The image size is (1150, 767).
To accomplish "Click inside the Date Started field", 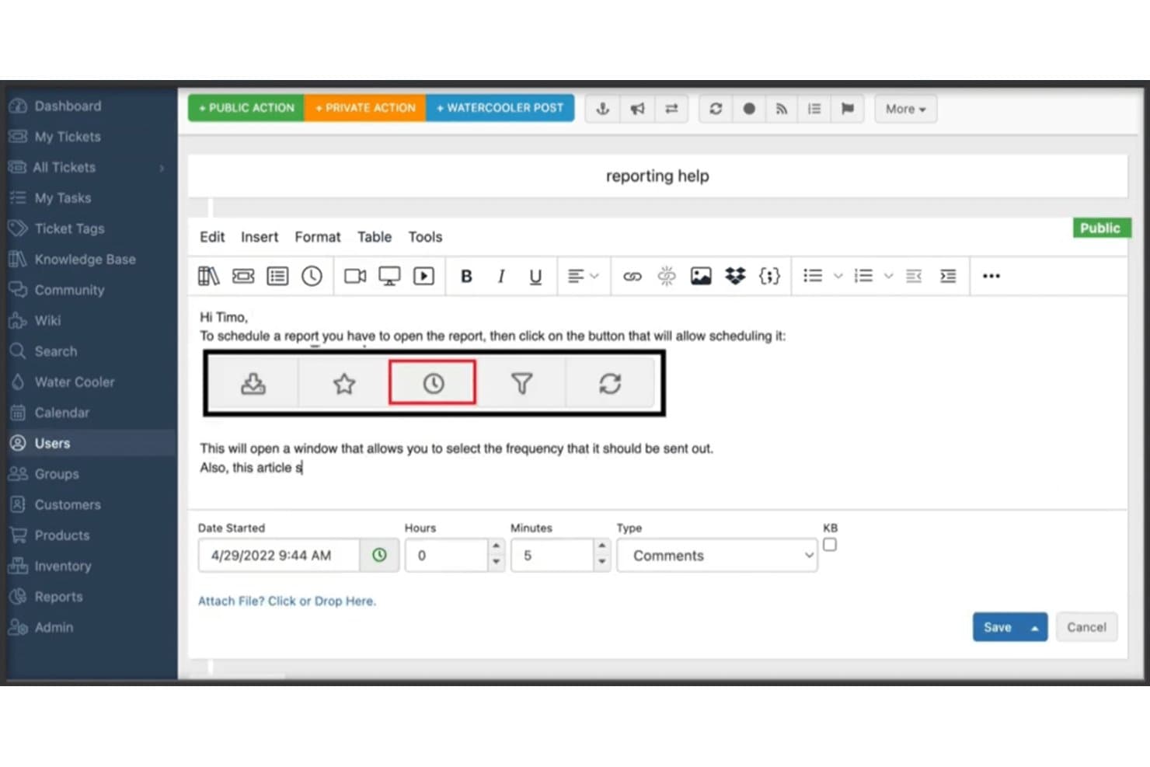I will [x=278, y=556].
